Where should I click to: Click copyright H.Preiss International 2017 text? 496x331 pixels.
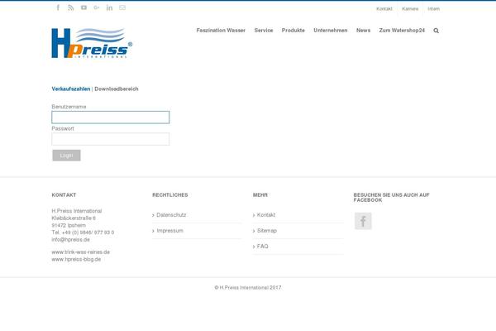248,288
